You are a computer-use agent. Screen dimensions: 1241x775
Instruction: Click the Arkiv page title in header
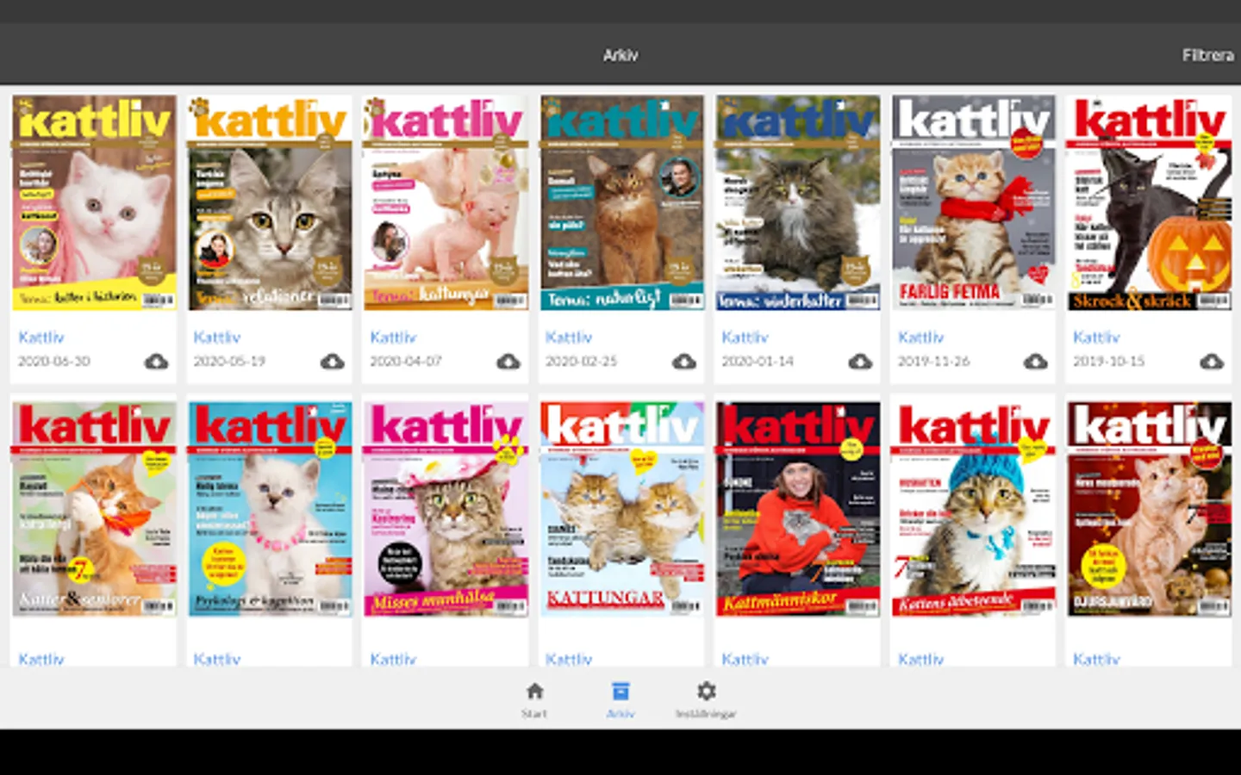620,55
